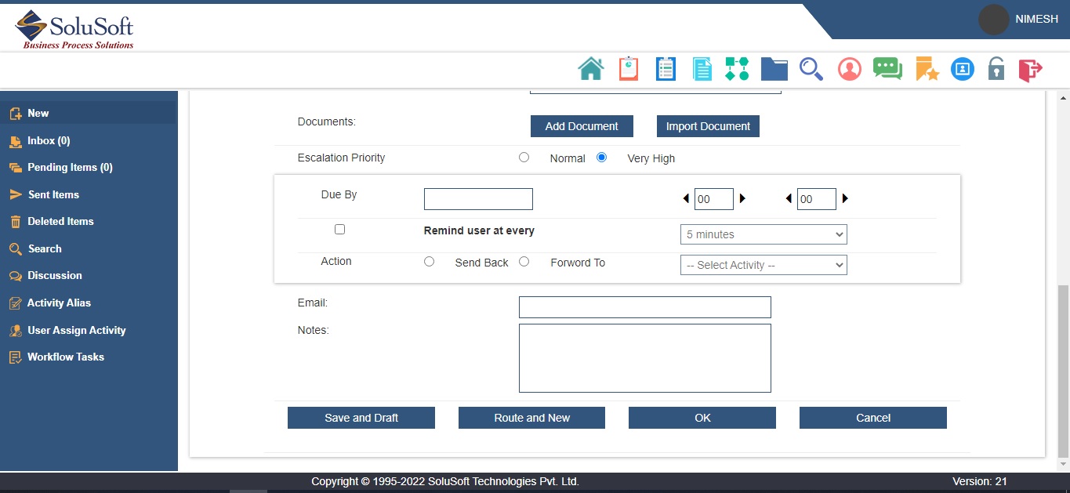This screenshot has width=1070, height=493.
Task: Open Sent Items in the sidebar
Action: click(x=53, y=194)
